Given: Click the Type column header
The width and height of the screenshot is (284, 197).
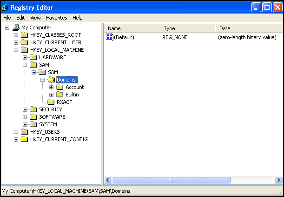Looking at the screenshot, I should point(187,28).
